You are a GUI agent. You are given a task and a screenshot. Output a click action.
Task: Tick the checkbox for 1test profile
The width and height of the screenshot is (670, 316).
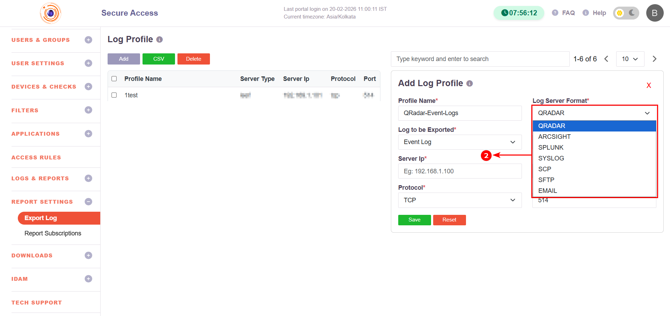pos(114,95)
